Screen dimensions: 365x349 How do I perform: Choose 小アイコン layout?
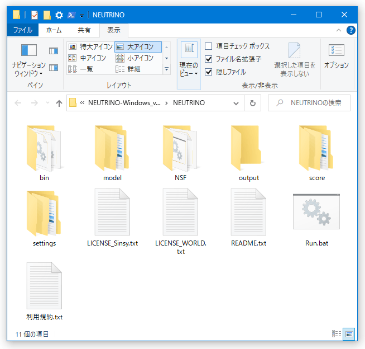135,58
